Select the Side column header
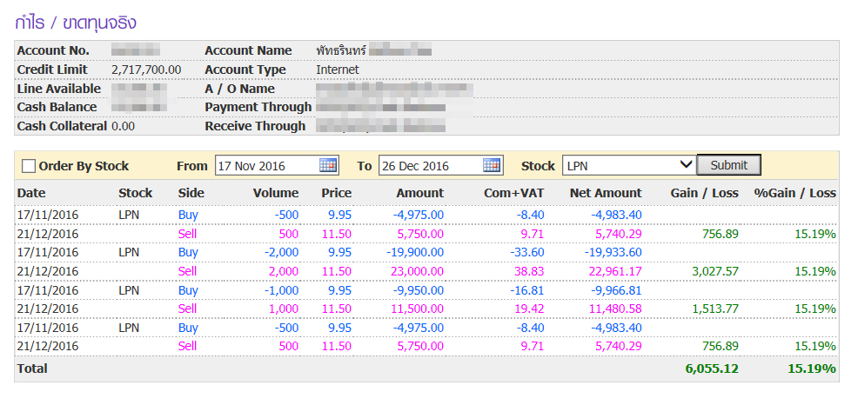 [x=191, y=193]
